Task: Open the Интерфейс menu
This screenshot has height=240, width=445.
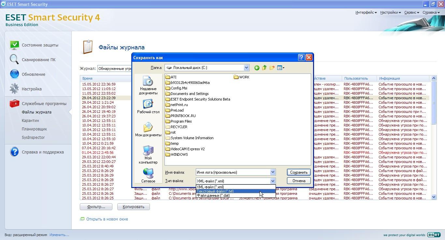Action: [x=366, y=12]
